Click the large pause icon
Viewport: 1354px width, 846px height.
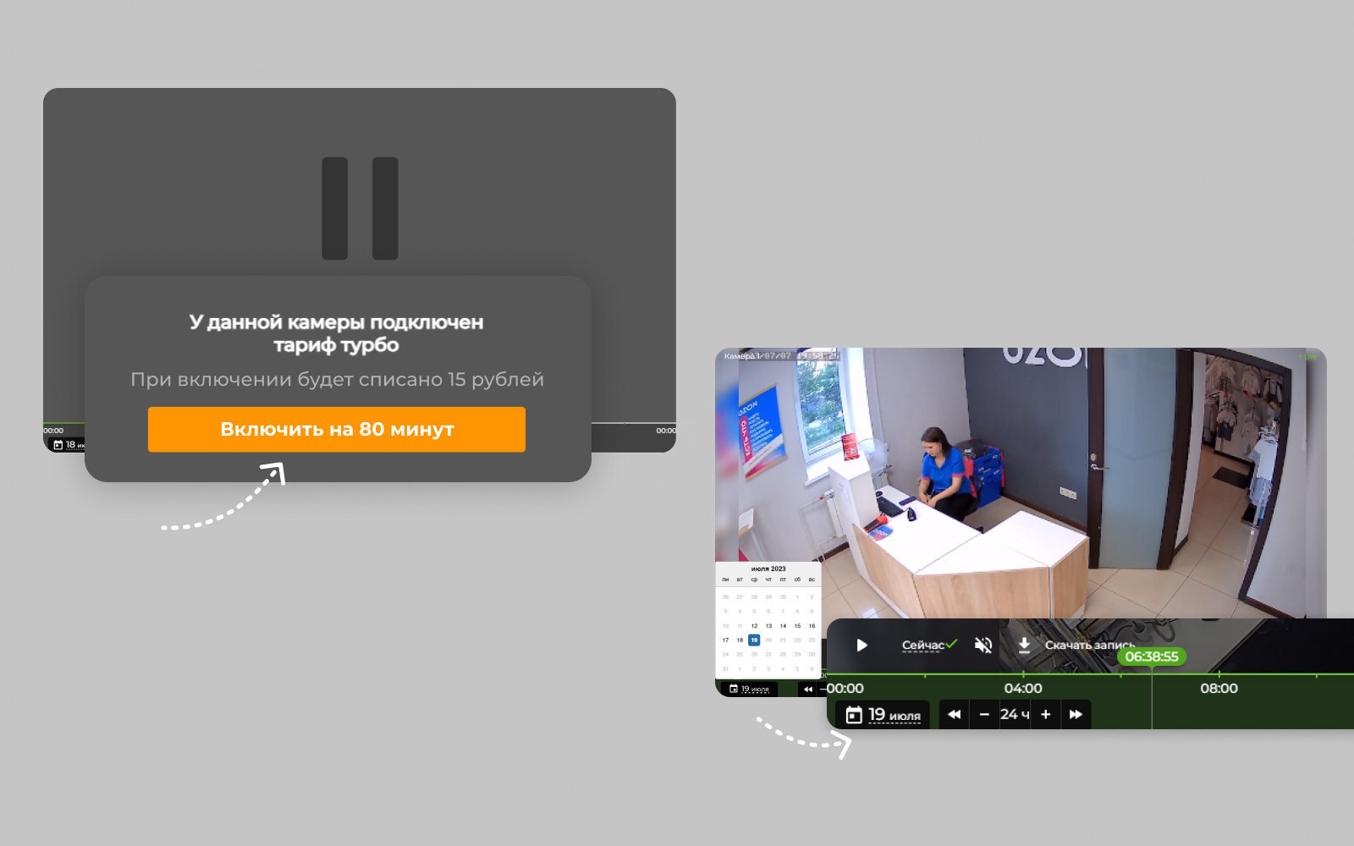(360, 208)
